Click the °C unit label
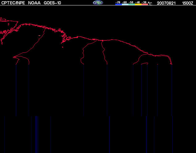Image resolution: width=196 pixels, height=153 pixels. point(150,3)
